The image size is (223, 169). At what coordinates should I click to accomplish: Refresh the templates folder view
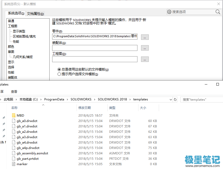pos(175,99)
